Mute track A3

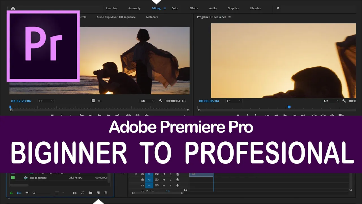click(x=164, y=180)
